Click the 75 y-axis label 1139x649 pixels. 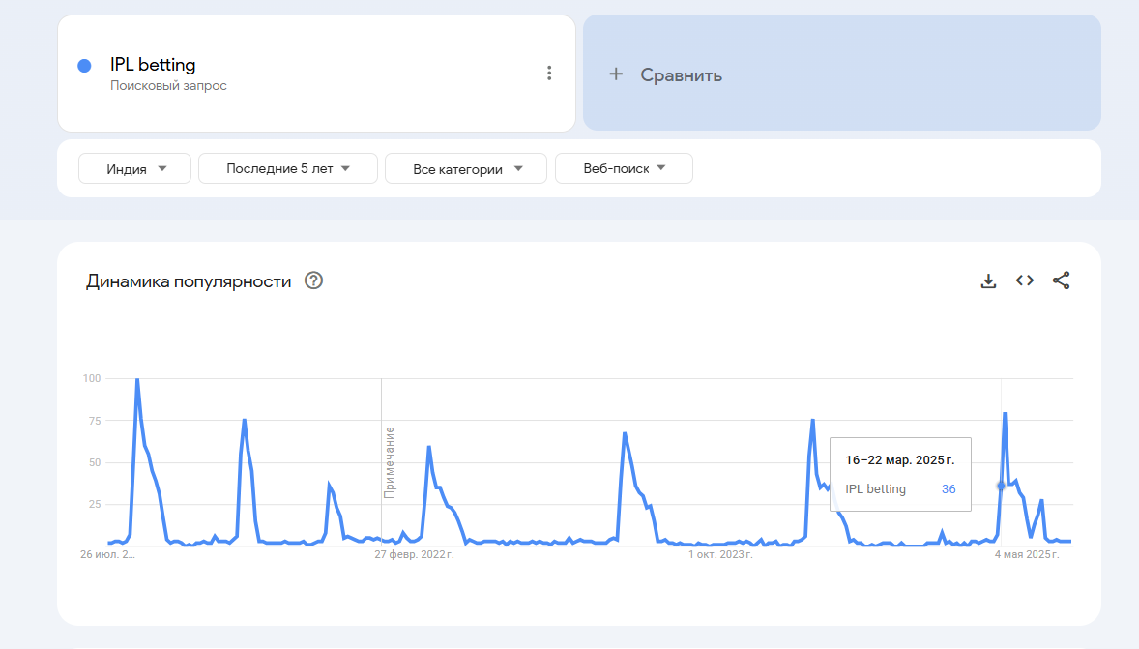click(95, 421)
